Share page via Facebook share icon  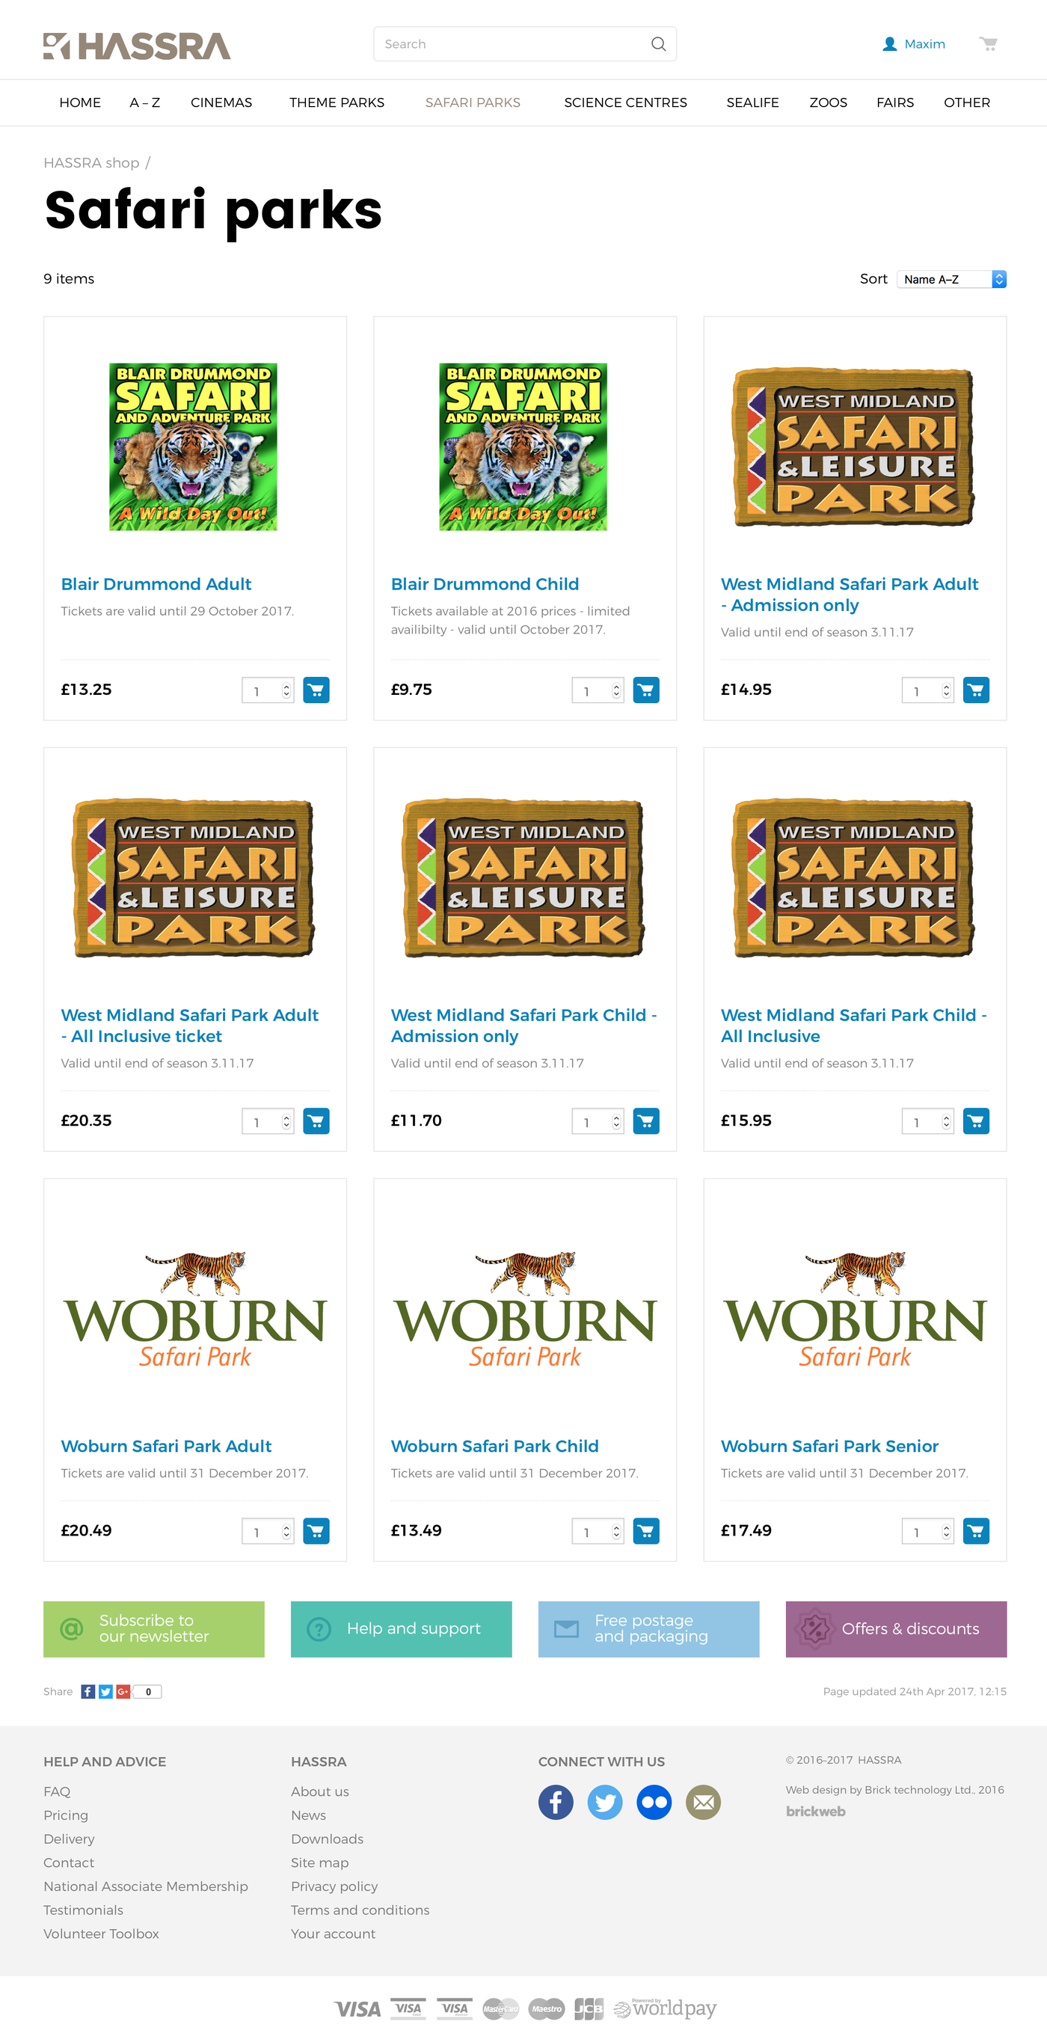[88, 1692]
